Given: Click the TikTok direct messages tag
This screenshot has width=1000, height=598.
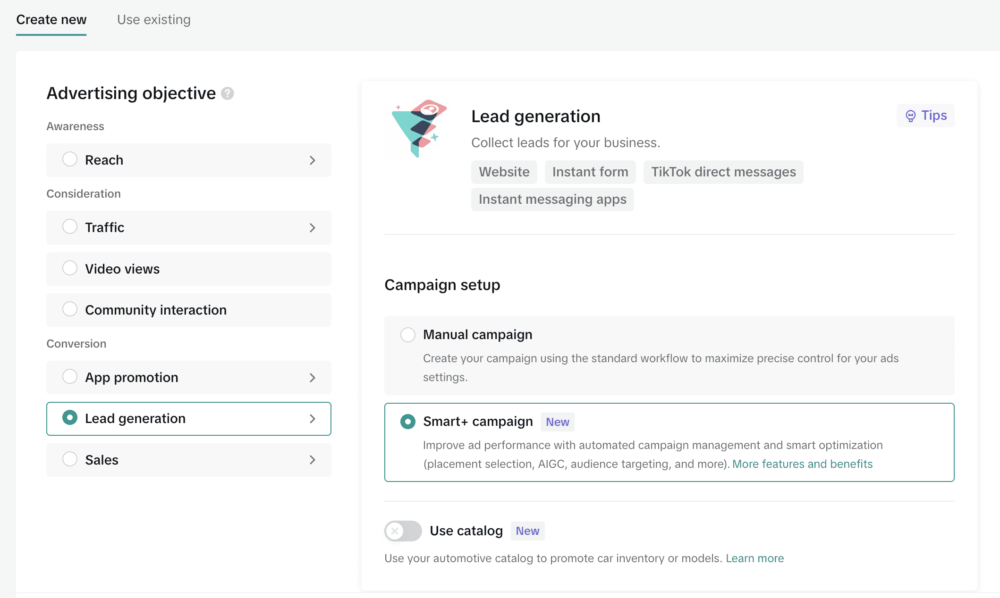Looking at the screenshot, I should (x=723, y=172).
